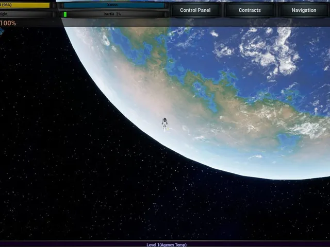
Task: Click the Inertia 2% gauge bar
Action: click(114, 14)
